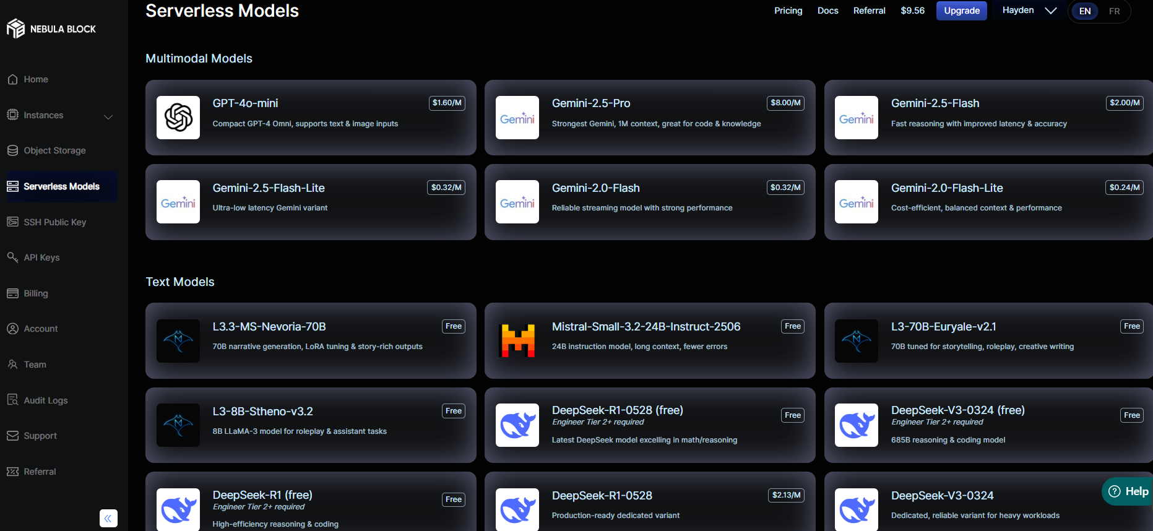
Task: Click the $2.13/M price tag
Action: point(786,495)
